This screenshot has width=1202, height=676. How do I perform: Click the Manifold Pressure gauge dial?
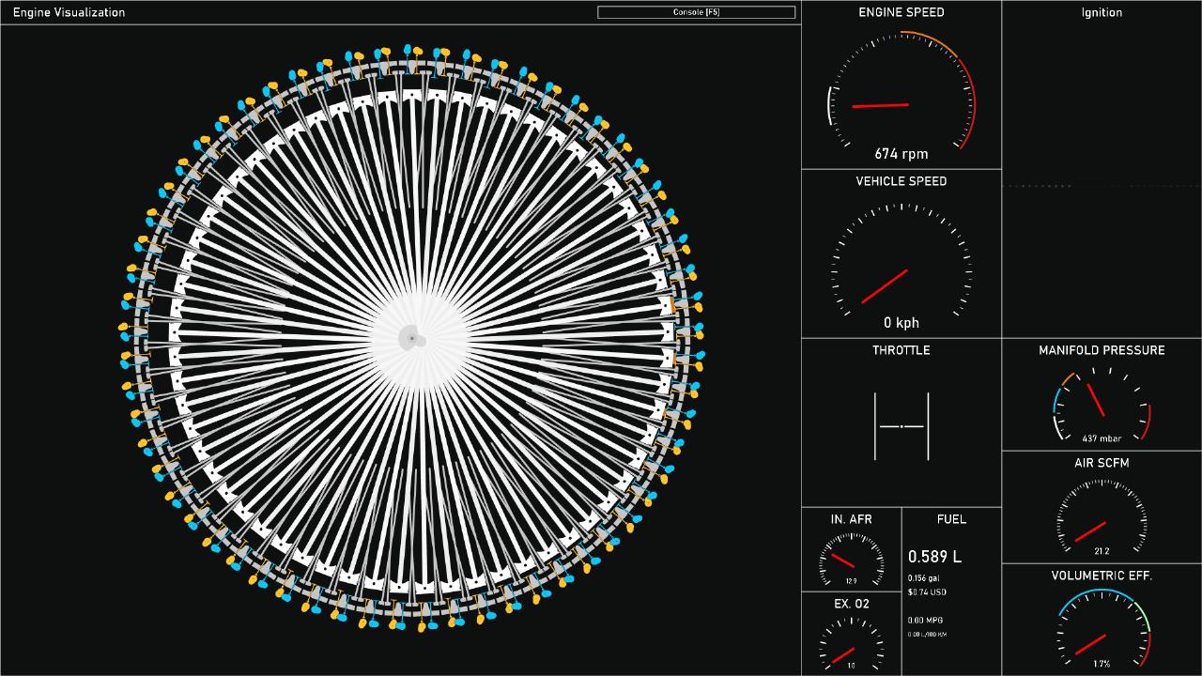click(x=1102, y=404)
